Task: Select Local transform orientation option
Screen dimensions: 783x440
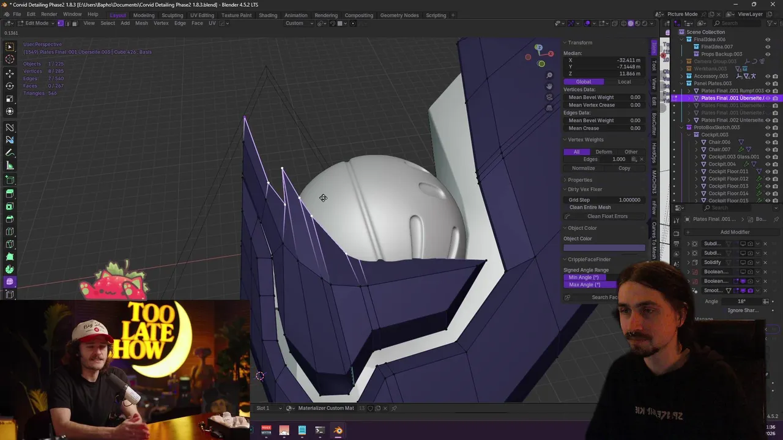Action: [624, 82]
